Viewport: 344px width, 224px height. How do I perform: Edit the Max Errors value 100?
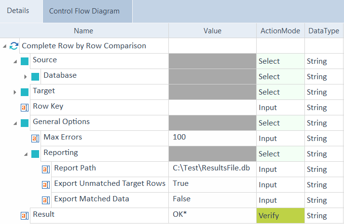point(212,137)
